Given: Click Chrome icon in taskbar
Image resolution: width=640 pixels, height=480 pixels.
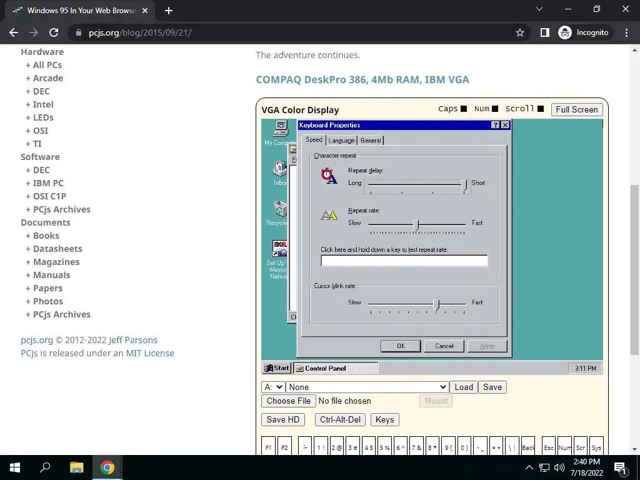Looking at the screenshot, I should (x=107, y=467).
